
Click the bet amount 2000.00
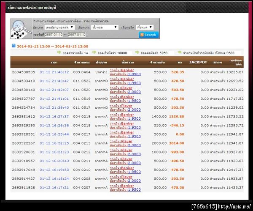[x=159, y=143]
